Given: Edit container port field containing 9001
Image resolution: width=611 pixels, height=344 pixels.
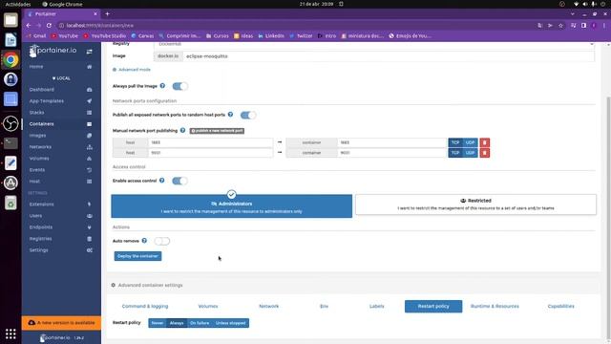Looking at the screenshot, I should 391,153.
